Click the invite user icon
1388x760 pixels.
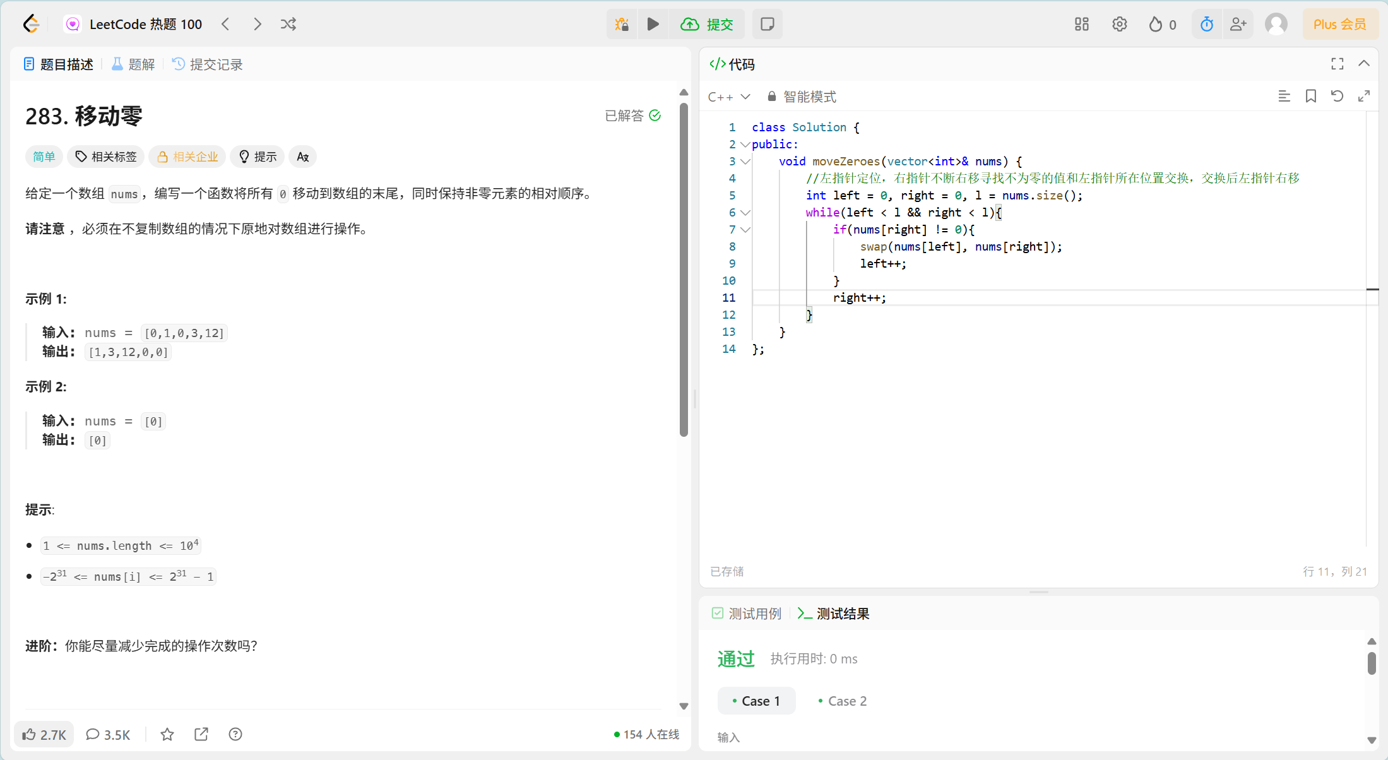click(1238, 24)
